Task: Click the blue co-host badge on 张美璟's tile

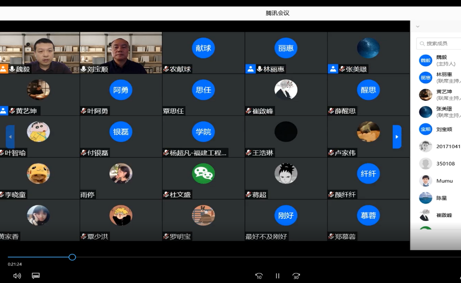Action: tap(333, 69)
